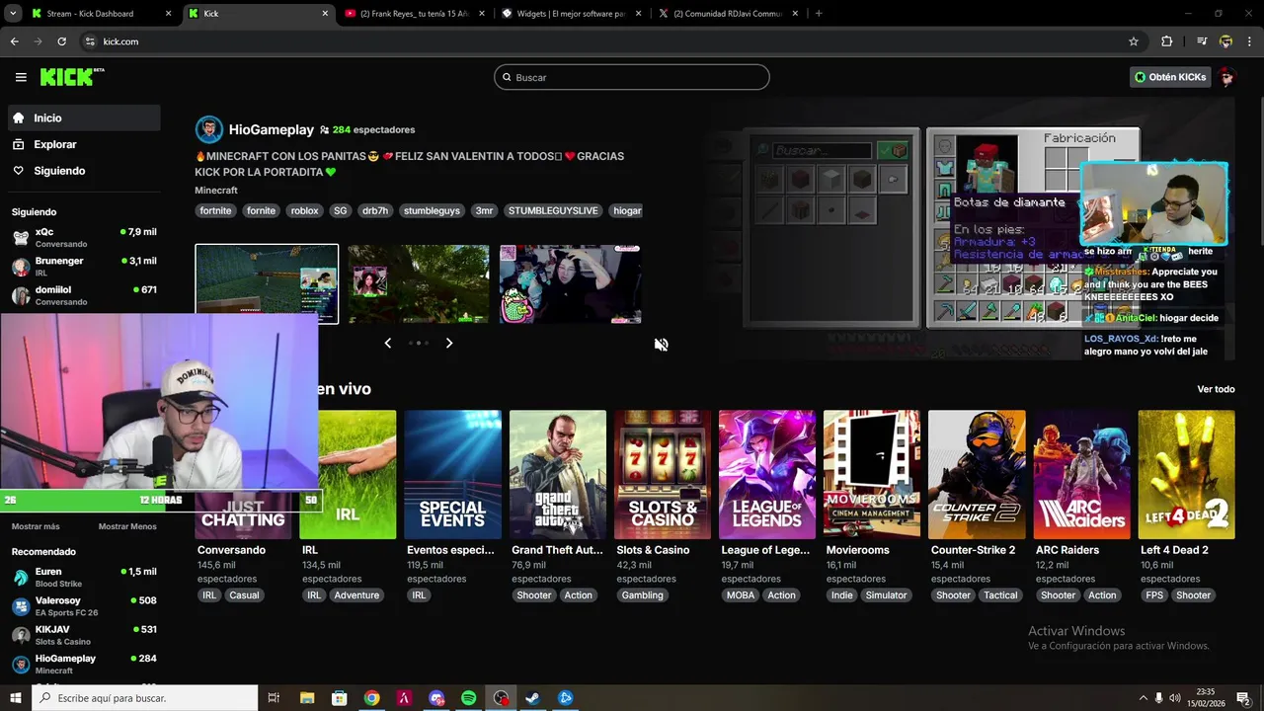The image size is (1264, 711).
Task: Open Slots & Casino category card
Action: click(663, 475)
